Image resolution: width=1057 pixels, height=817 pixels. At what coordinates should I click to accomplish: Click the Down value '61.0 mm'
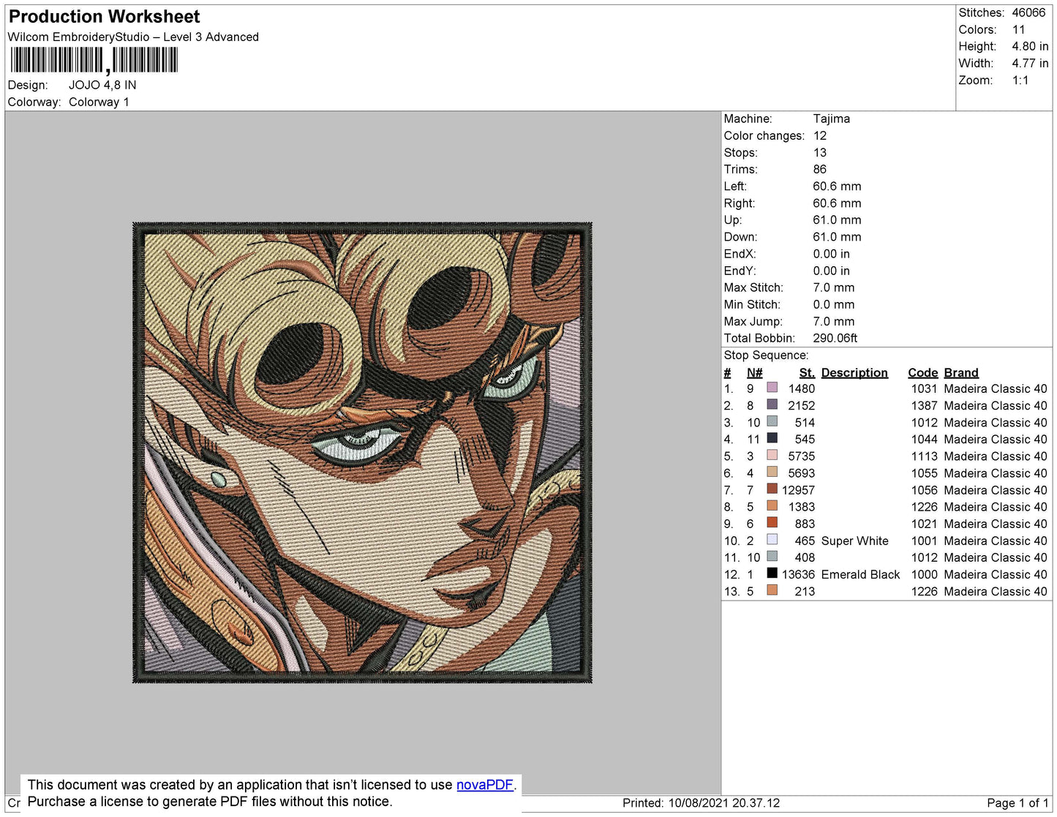pyautogui.click(x=837, y=236)
